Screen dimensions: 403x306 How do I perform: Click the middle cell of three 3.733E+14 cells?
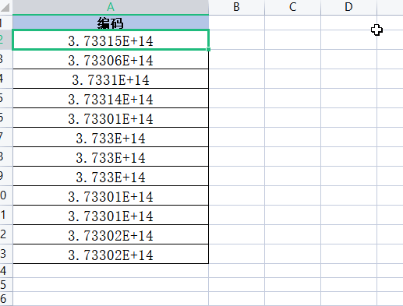coord(111,157)
